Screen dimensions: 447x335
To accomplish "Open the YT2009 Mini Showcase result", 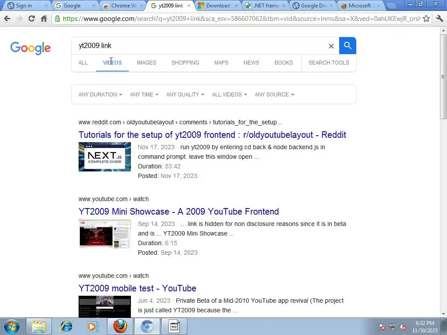I will [x=179, y=212].
